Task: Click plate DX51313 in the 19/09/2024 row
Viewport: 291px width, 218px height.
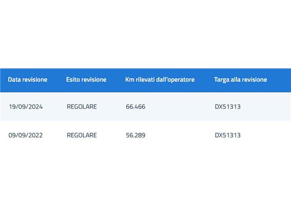Action: 228,107
